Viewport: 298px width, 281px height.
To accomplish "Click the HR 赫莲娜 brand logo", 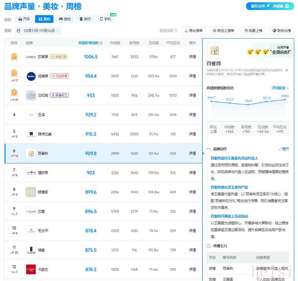I will click(x=31, y=192).
